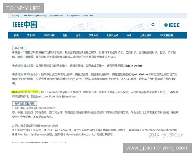
Task: Open More Sites in top bar
Action: pos(88,16)
